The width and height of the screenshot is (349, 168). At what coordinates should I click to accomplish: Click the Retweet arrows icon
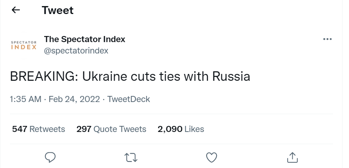pyautogui.click(x=131, y=157)
